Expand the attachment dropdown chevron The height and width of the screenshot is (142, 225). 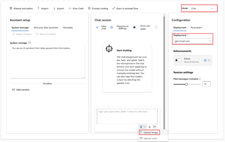(x=145, y=127)
